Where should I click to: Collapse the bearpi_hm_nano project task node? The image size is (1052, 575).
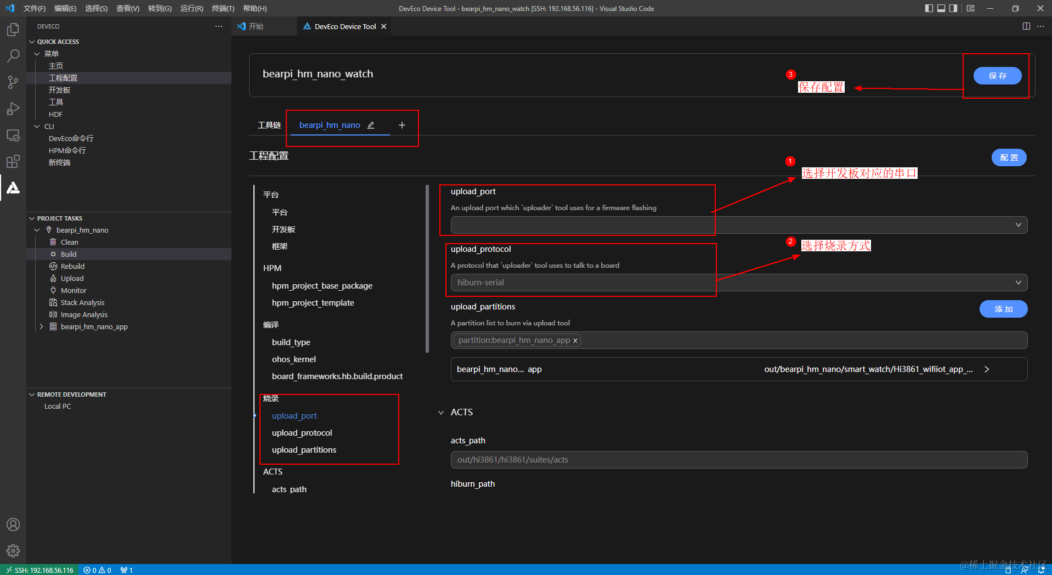(37, 230)
